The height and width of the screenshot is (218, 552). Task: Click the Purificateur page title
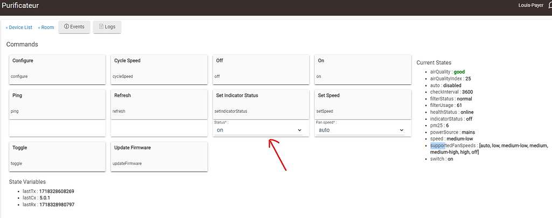(20, 5)
